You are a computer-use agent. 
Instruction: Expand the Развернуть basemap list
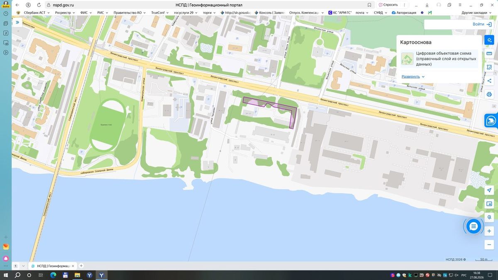click(x=413, y=77)
